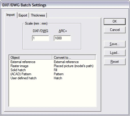Image resolution: width=130 pixels, height=116 pixels.
Task: Click the Load... button
Action: click(x=115, y=53)
